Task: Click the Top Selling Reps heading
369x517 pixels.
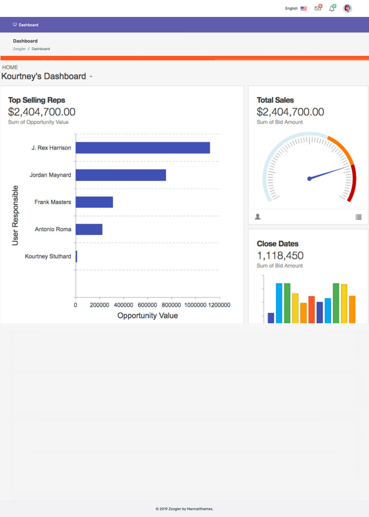Action: [x=37, y=100]
